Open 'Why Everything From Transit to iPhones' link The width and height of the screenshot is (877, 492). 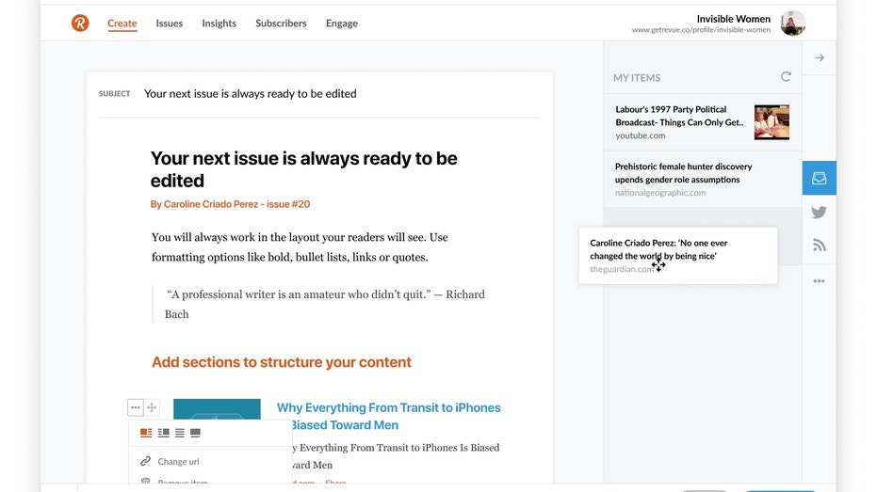(x=389, y=416)
